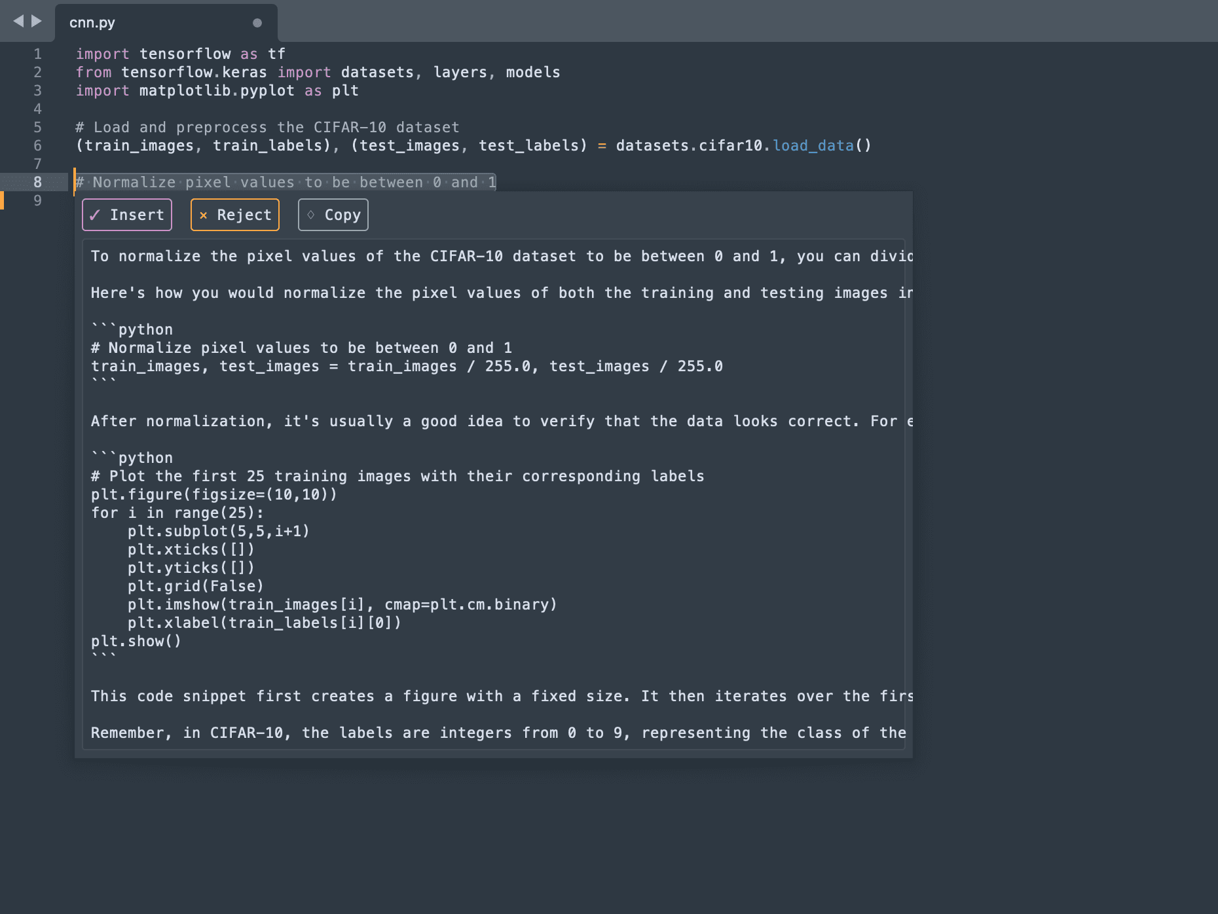1218x914 pixels.
Task: Click the 'import tensorflow as tf' line
Action: point(181,54)
